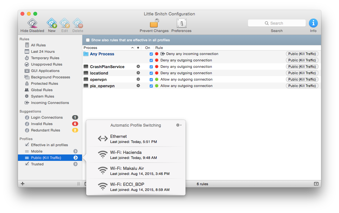Create a new rule with New icon
The height and width of the screenshot is (213, 339).
pos(52,23)
